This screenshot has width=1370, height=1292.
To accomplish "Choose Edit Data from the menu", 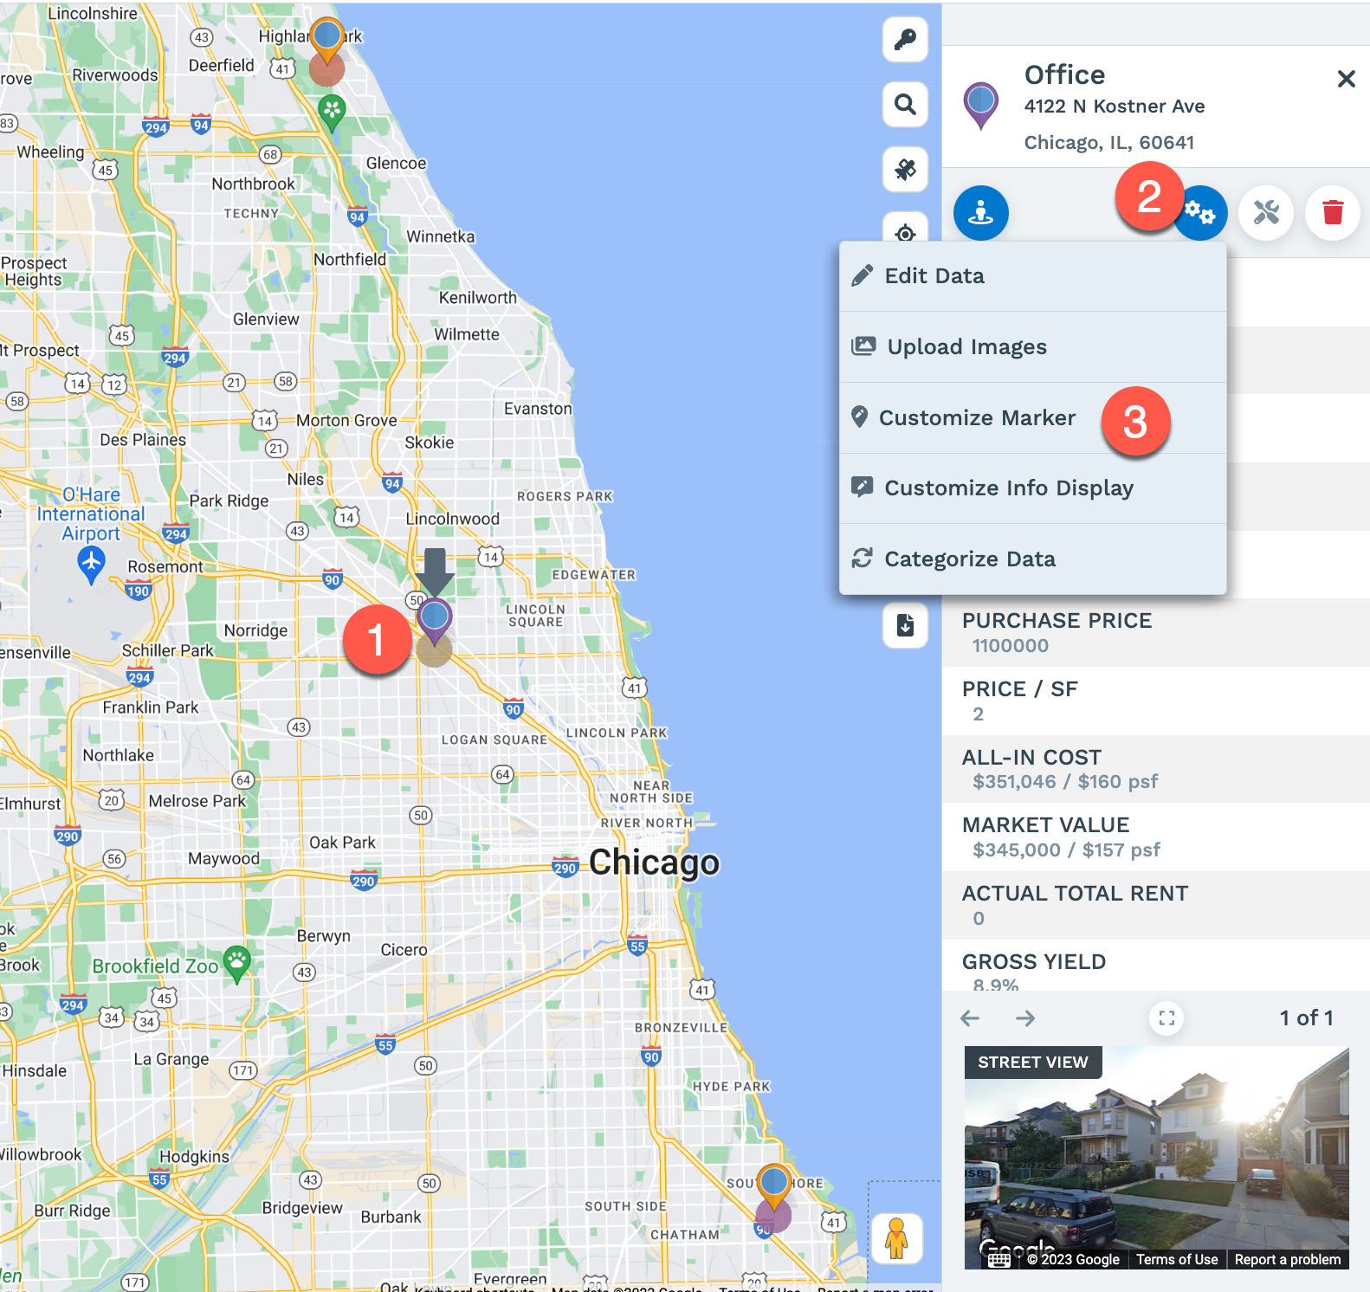I will (1033, 276).
